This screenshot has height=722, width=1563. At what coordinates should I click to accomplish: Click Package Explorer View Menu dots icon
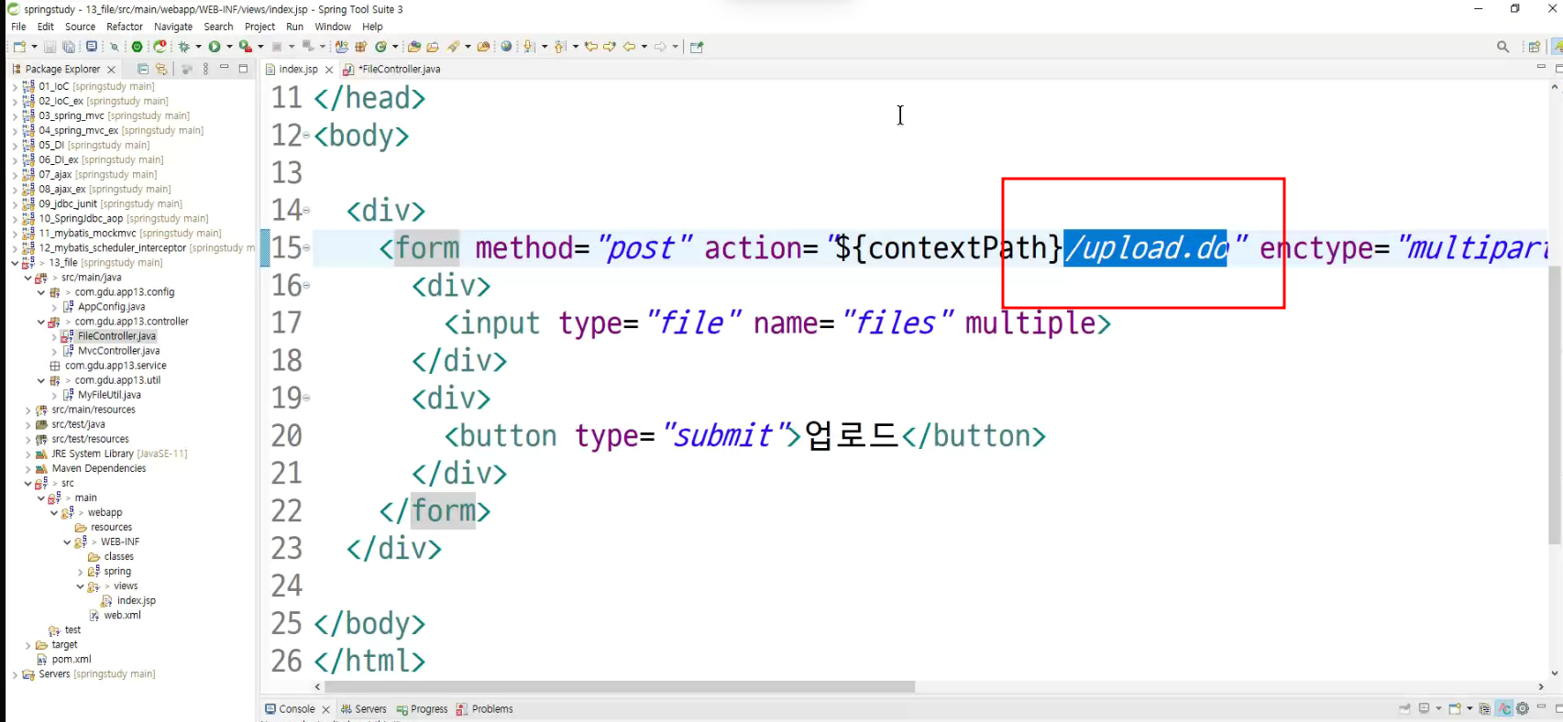click(205, 69)
